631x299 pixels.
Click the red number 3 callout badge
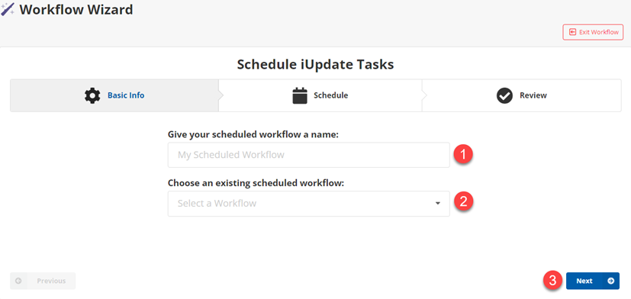click(553, 280)
